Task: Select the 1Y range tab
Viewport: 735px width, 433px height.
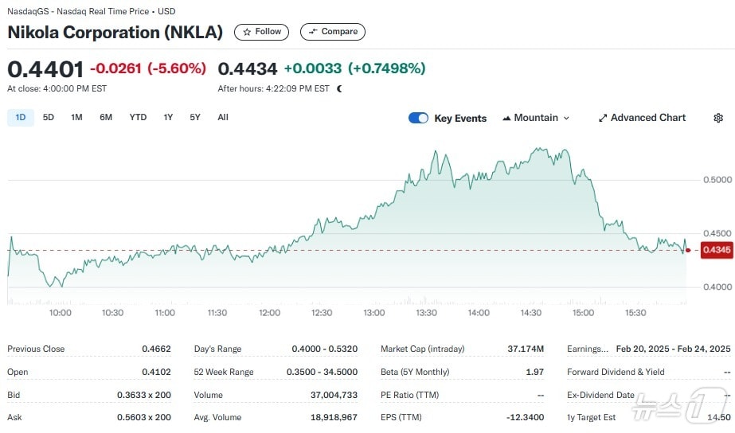Action: click(x=168, y=118)
